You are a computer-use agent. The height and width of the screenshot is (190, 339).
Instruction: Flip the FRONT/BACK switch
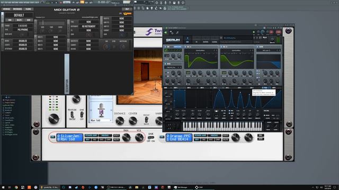(x=146, y=120)
